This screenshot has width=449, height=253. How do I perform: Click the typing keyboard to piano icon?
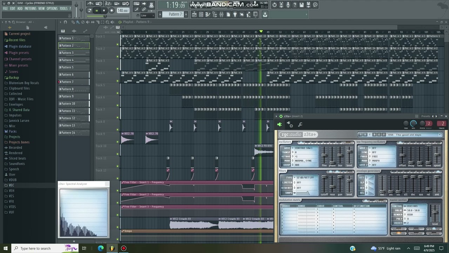coord(136,4)
